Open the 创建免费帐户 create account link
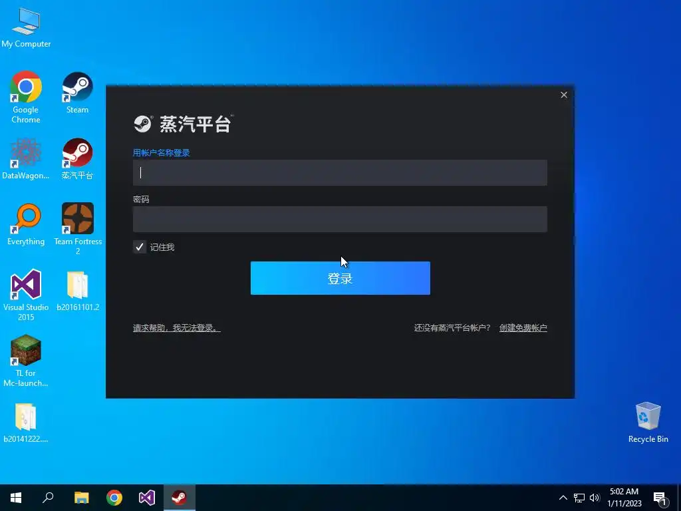Image resolution: width=681 pixels, height=511 pixels. tap(523, 327)
